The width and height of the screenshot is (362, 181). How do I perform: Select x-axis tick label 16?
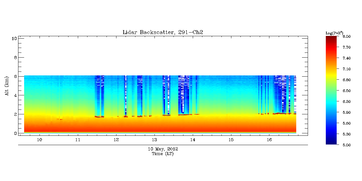[269, 140]
